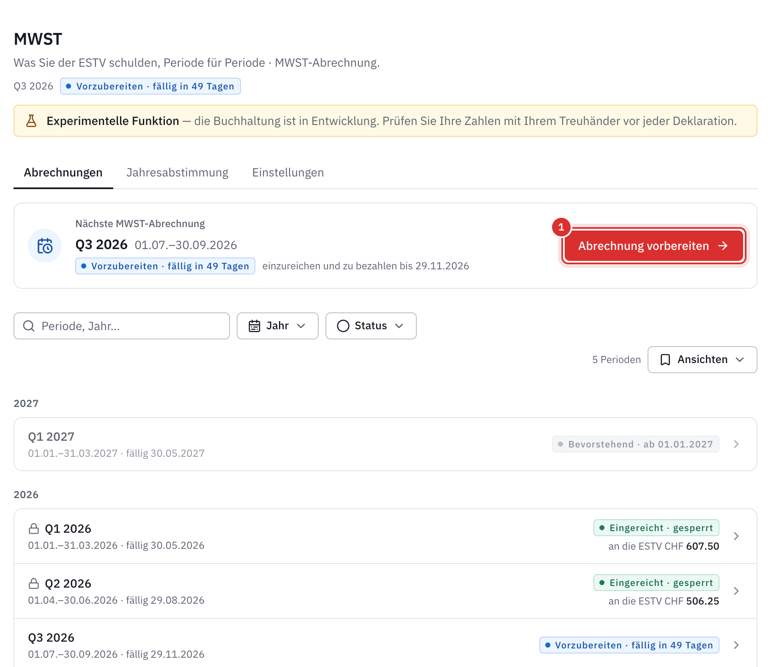Image resolution: width=771 pixels, height=667 pixels.
Task: Click the lock icon next to Q1 2026
Action: 34,529
